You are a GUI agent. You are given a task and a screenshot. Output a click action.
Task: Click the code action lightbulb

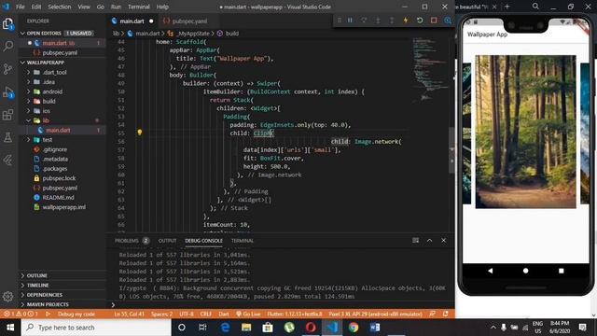pyautogui.click(x=140, y=133)
